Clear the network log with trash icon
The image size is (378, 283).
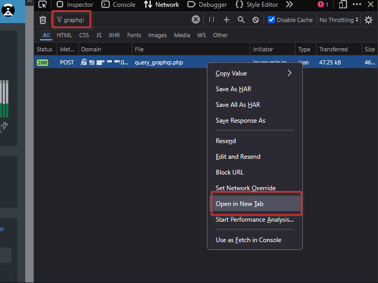[43, 20]
